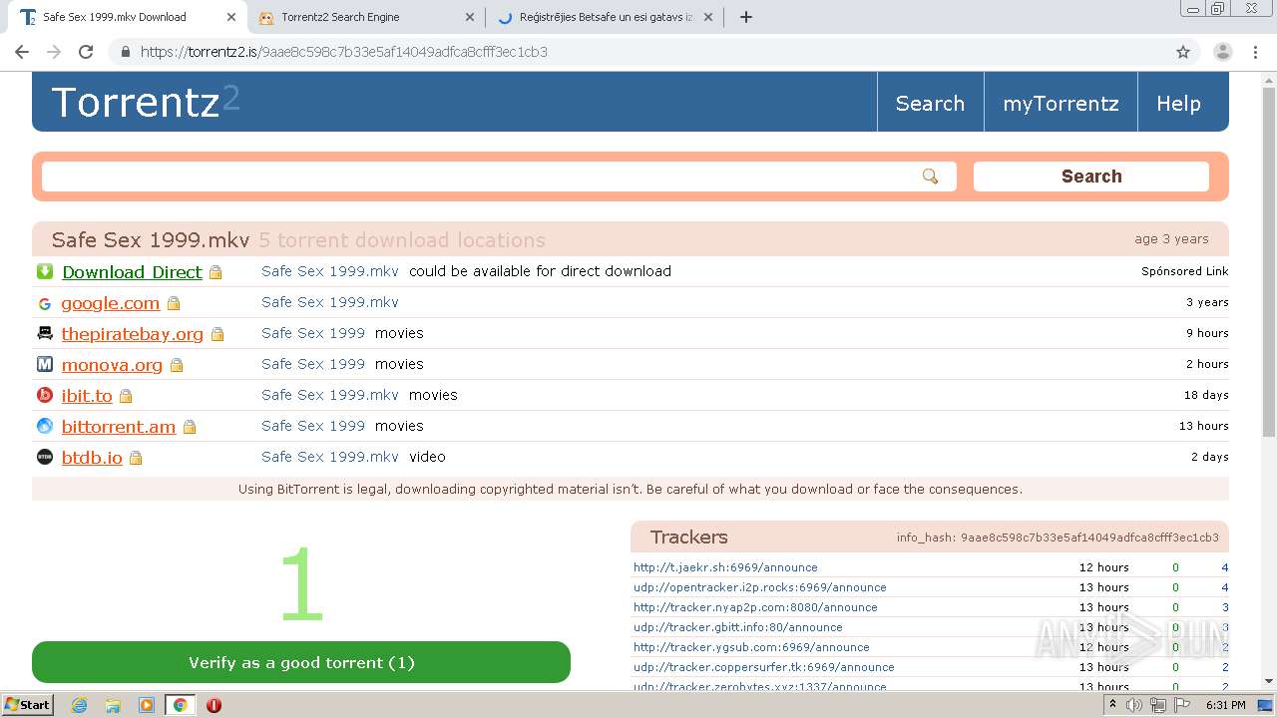
Task: Open the Help menu item
Action: click(x=1178, y=104)
